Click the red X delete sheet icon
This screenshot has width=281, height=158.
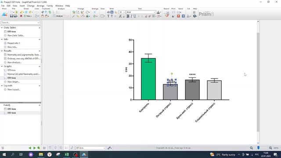point(21,16)
